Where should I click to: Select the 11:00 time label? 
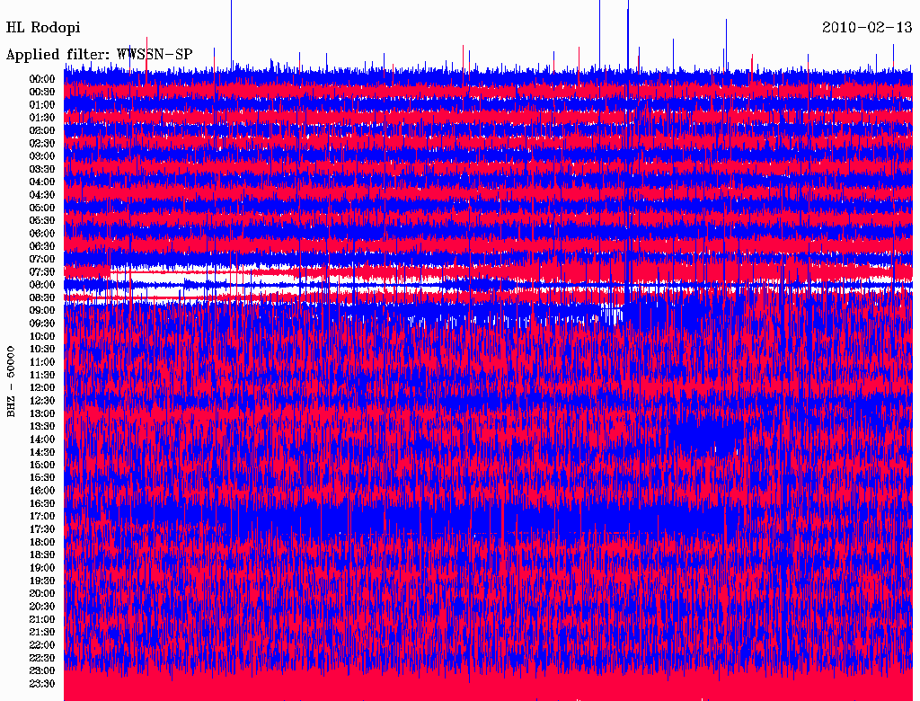click(42, 362)
